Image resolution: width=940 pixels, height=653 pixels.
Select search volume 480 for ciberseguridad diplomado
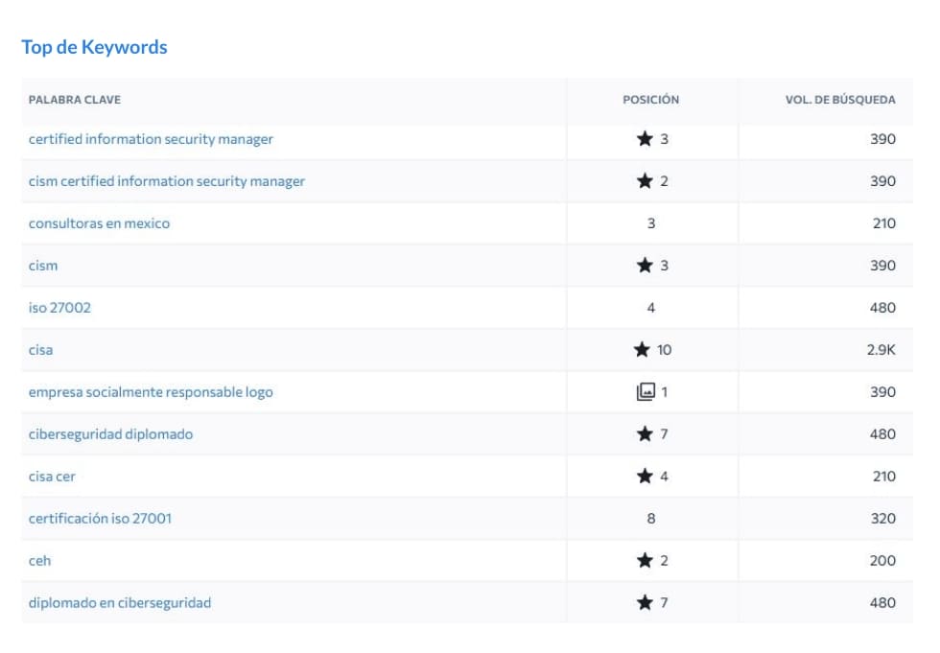tap(882, 434)
